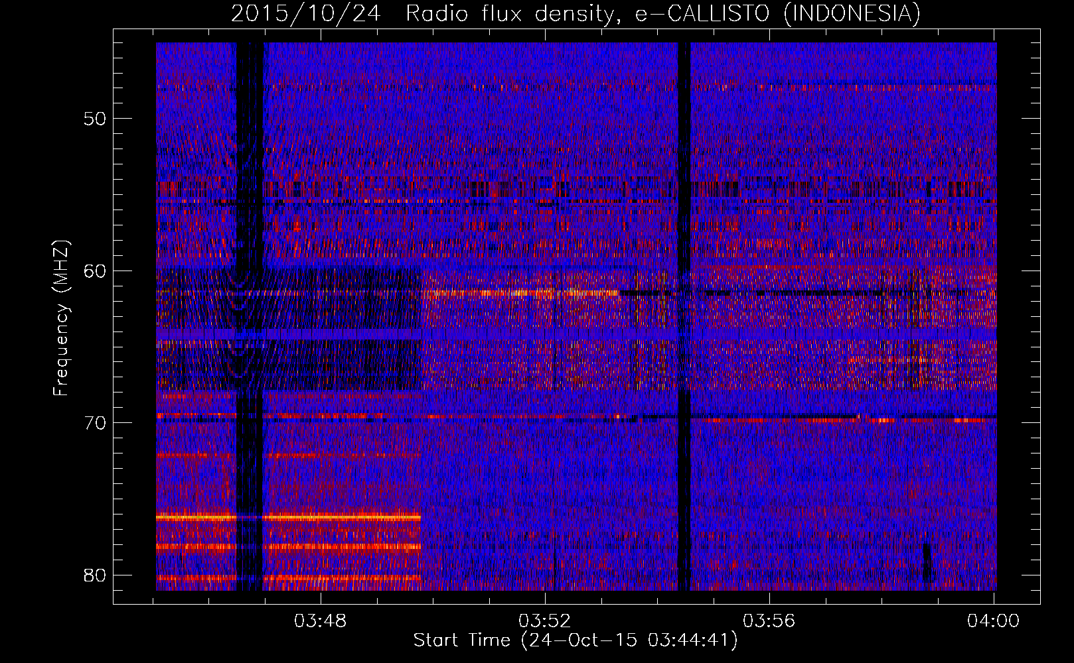
Task: Click the small black notch near 03:59 at 79 MHz
Action: coord(927,562)
